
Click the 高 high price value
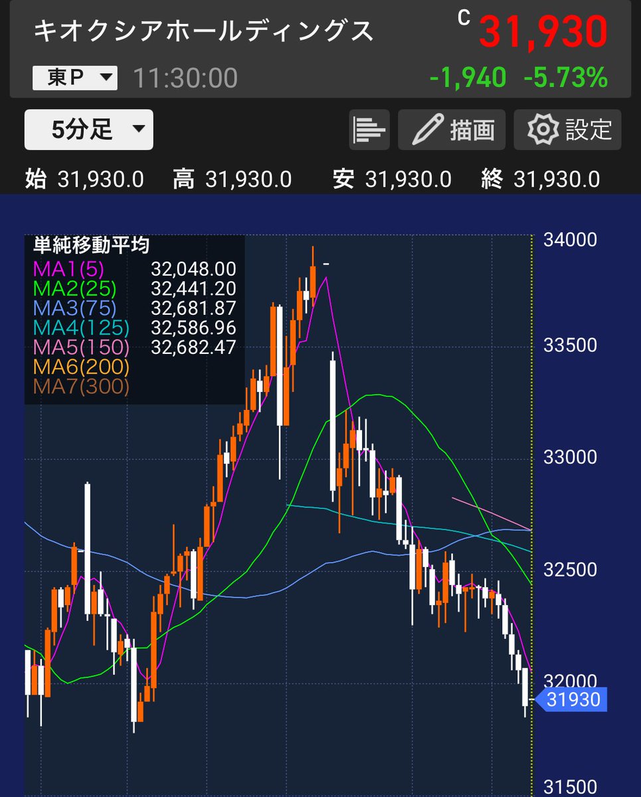click(x=248, y=179)
